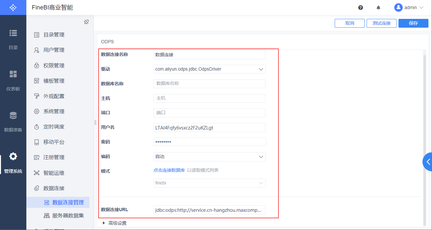Click the 测试连接 test connection button
This screenshot has height=230, width=432.
tap(382, 23)
